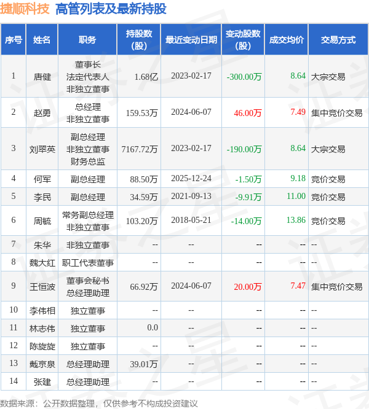Click the holding value 1.68亿
The height and width of the screenshot is (409, 369).
pyautogui.click(x=146, y=77)
